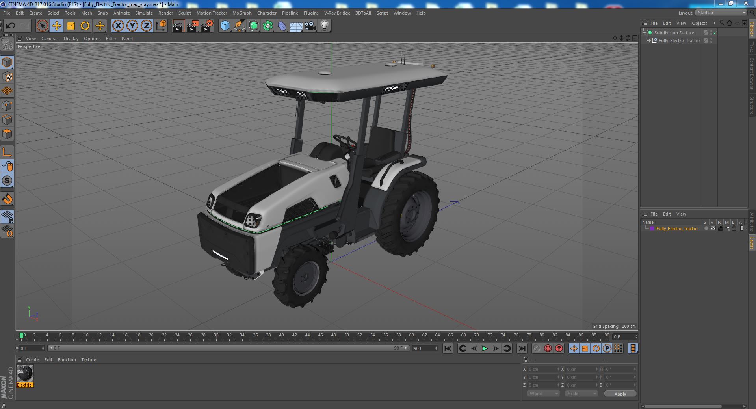Toggle the coordinate system icon

tap(161, 26)
